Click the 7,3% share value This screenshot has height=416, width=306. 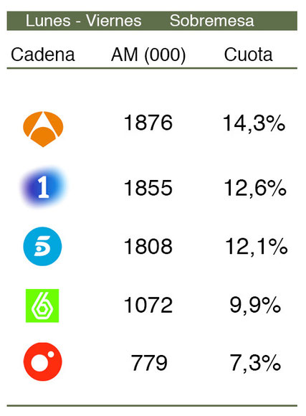pos(255,363)
